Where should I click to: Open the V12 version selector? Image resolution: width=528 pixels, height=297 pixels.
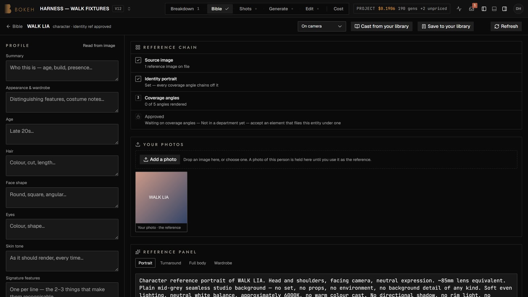[118, 9]
